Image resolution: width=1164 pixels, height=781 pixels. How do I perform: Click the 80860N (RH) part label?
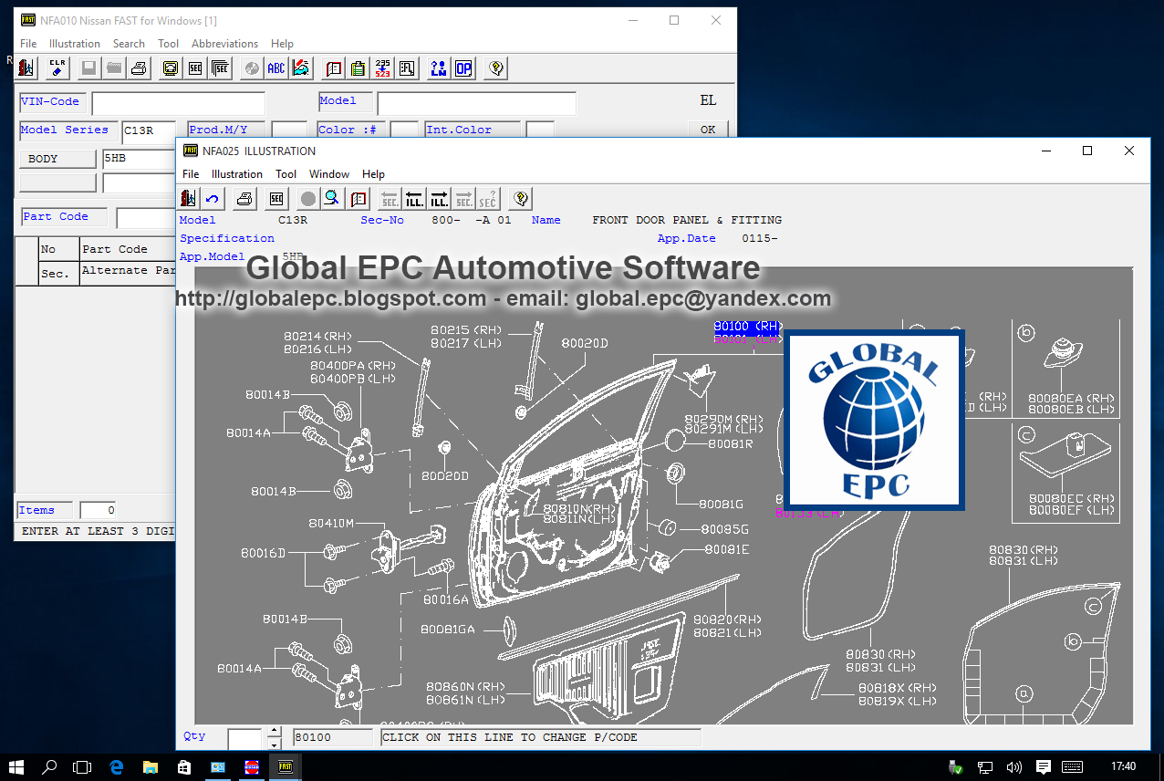pos(465,687)
